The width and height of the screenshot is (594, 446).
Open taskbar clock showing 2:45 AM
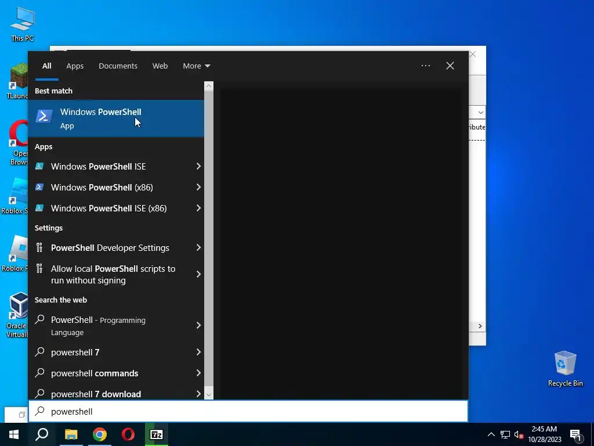click(544, 434)
